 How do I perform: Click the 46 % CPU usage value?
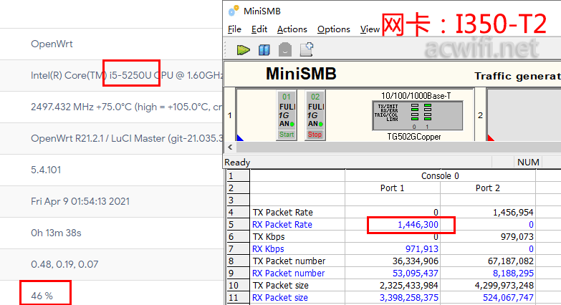pos(42,296)
